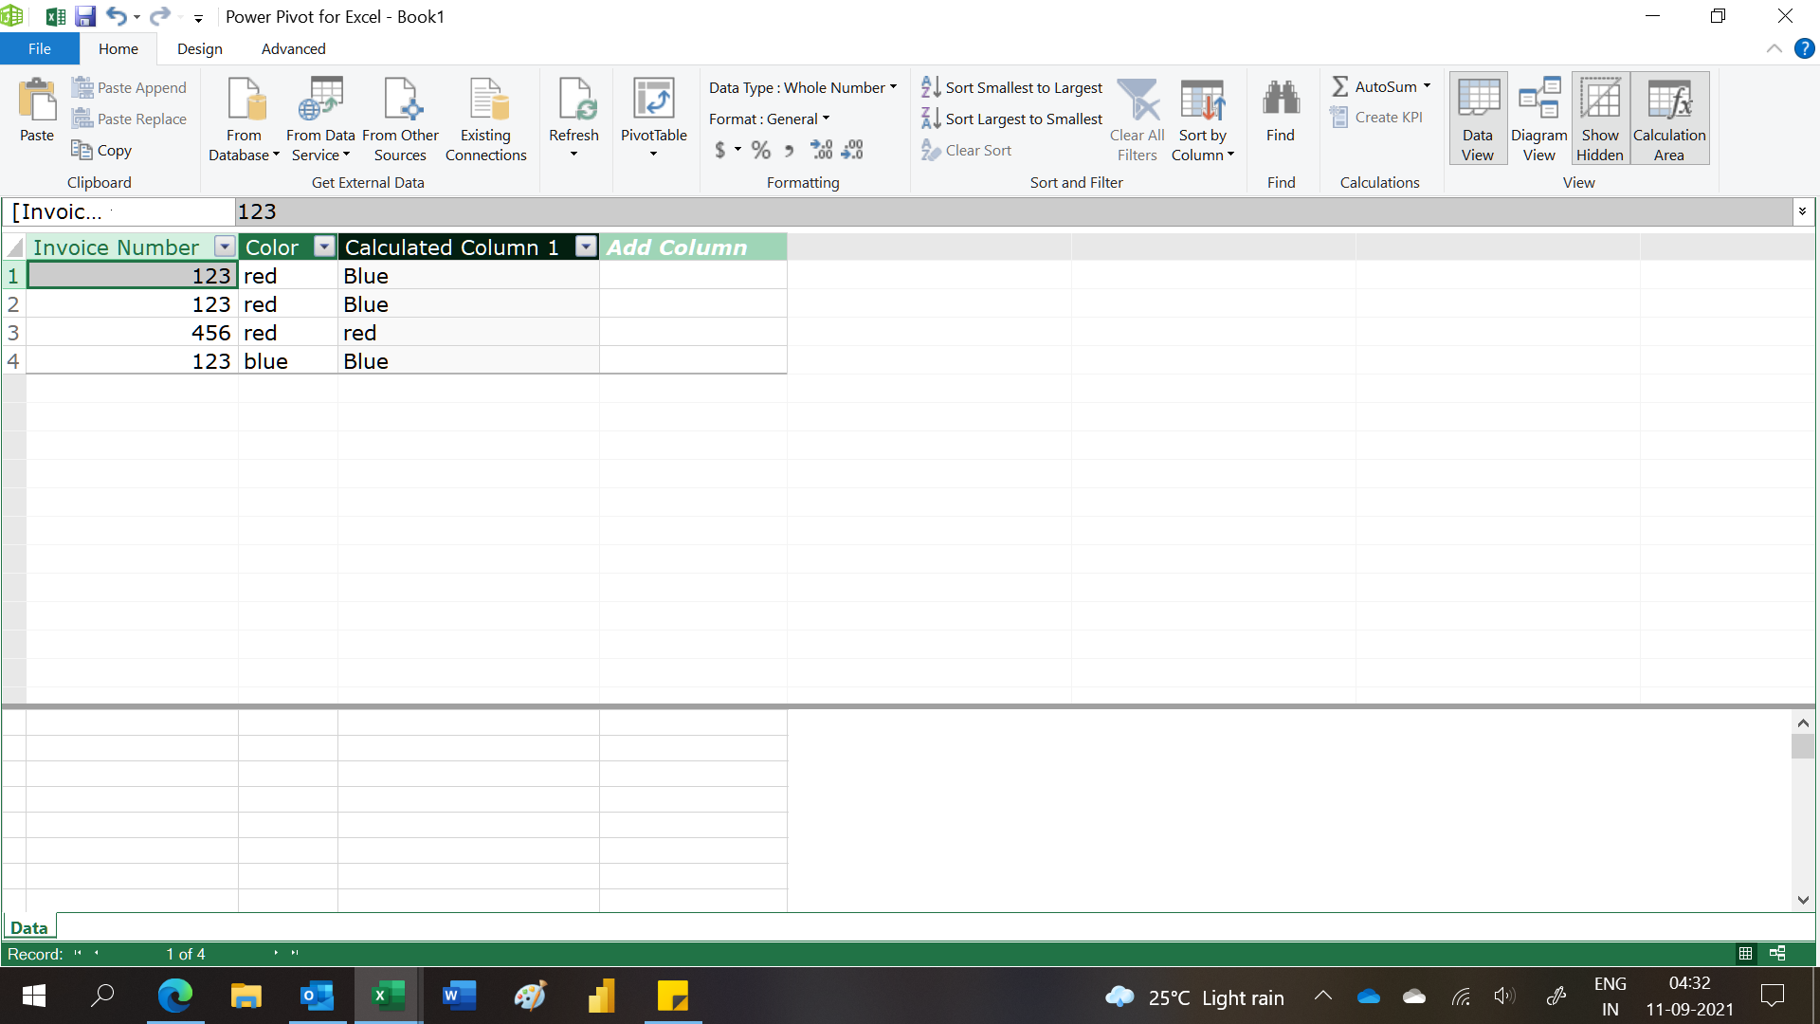Open Find binoculars tool
The height and width of the screenshot is (1024, 1820).
(x=1281, y=112)
